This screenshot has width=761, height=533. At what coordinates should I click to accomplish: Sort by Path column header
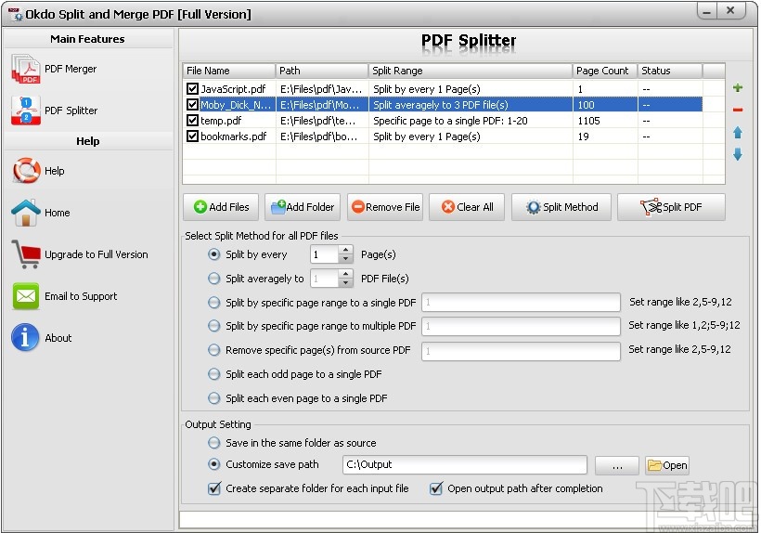pyautogui.click(x=322, y=71)
